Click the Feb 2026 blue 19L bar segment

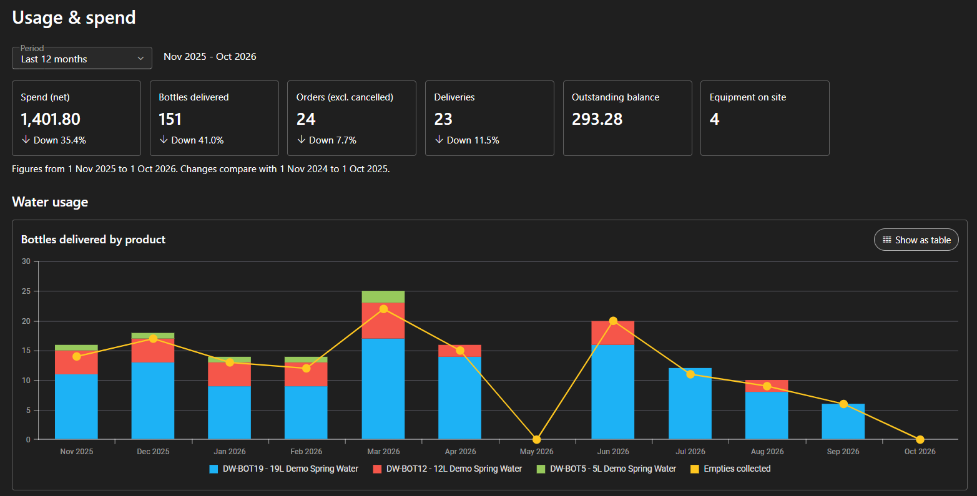[x=306, y=412]
